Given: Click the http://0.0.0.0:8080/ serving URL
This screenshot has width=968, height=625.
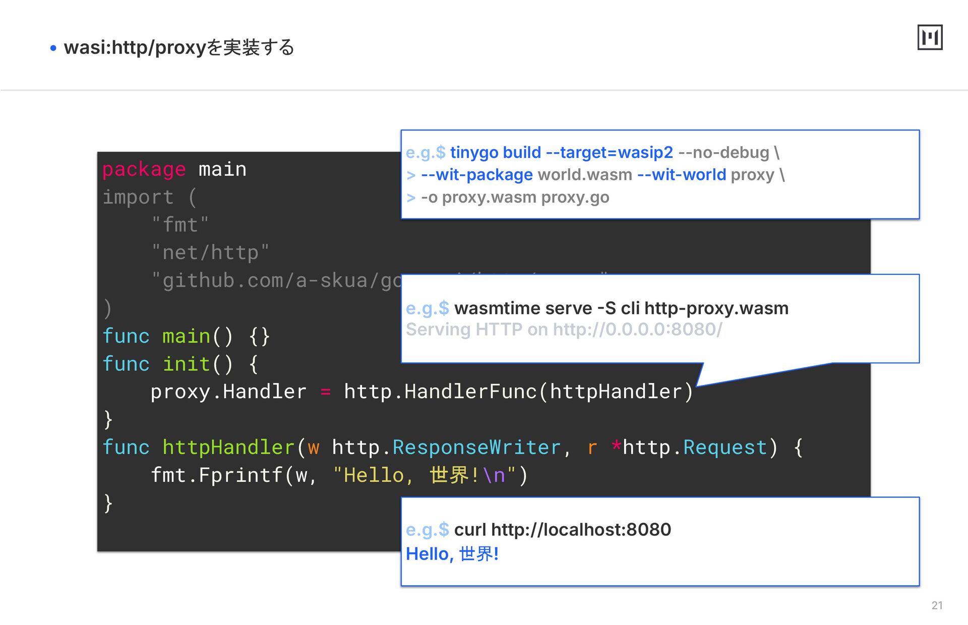Looking at the screenshot, I should click(x=637, y=330).
